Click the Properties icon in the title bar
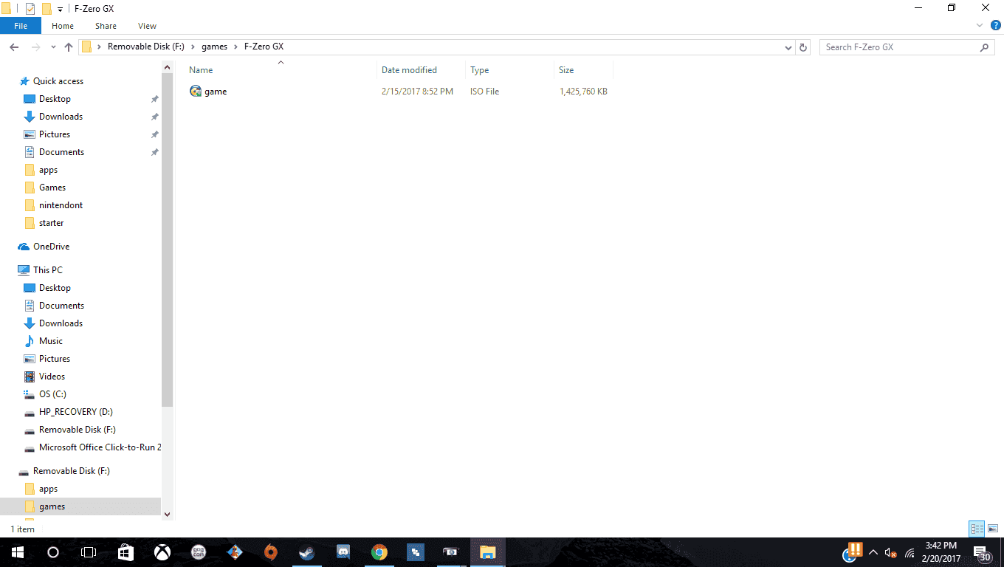 [x=30, y=8]
